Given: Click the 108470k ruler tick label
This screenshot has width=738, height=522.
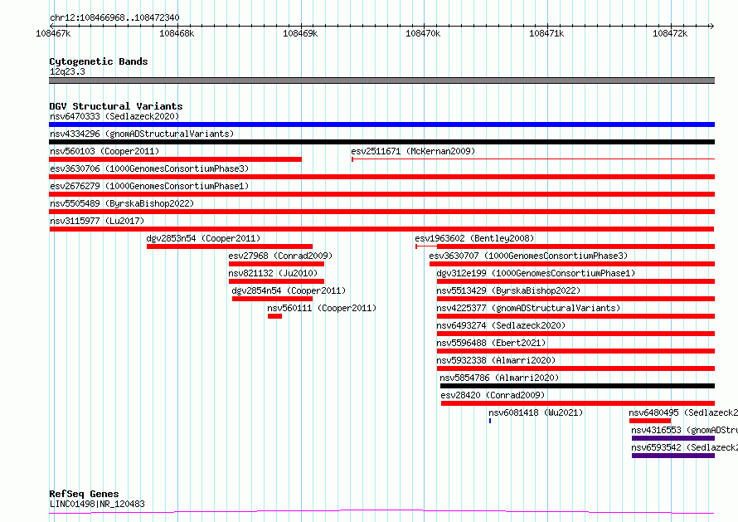Looking at the screenshot, I should tap(423, 33).
